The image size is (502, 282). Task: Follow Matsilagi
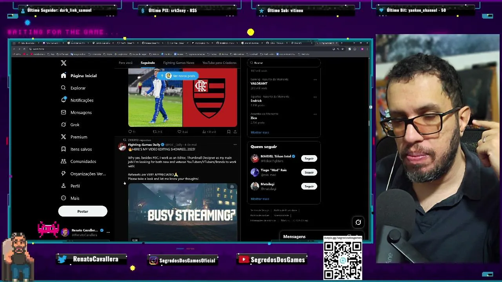(x=309, y=186)
